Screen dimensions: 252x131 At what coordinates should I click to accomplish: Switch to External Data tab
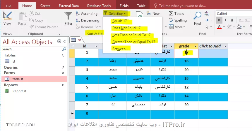click(x=69, y=6)
